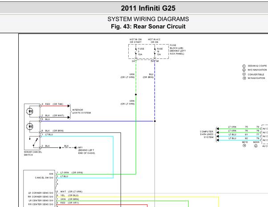The height and width of the screenshot is (207, 268).
Task: Click the "Fig. 43: Rear Sonar Circuit" caption
Action: tap(148, 26)
